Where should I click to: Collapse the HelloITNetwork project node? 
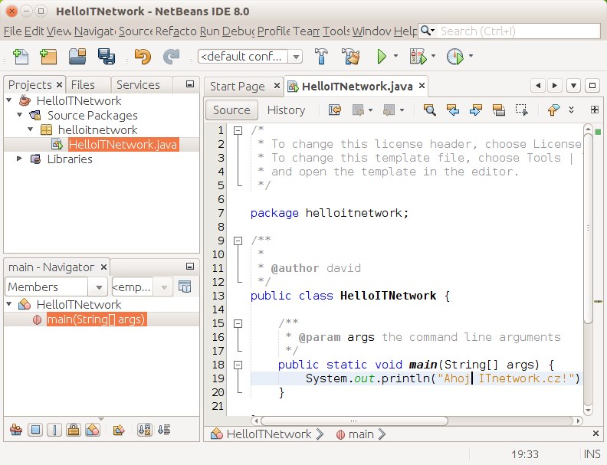pos(9,100)
